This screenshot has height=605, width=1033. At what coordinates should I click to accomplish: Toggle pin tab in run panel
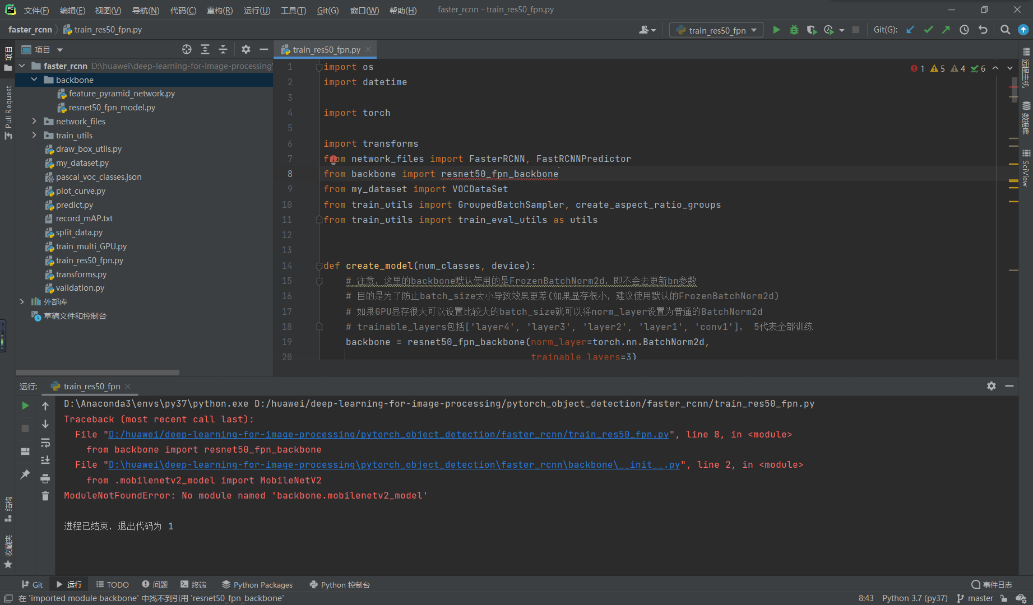coord(25,474)
